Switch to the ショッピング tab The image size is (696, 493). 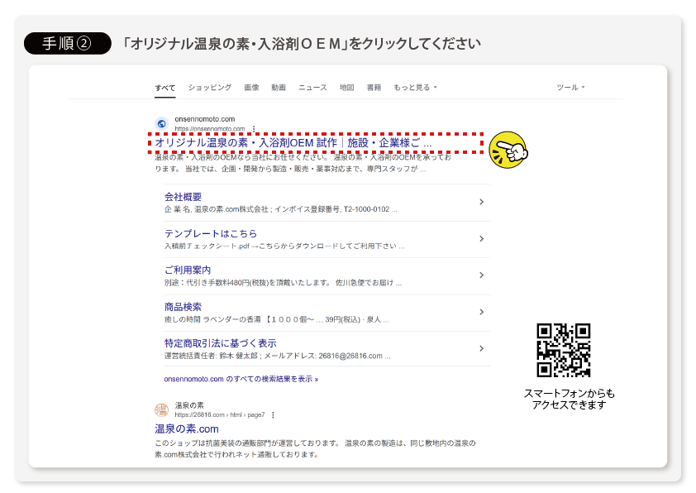point(209,88)
